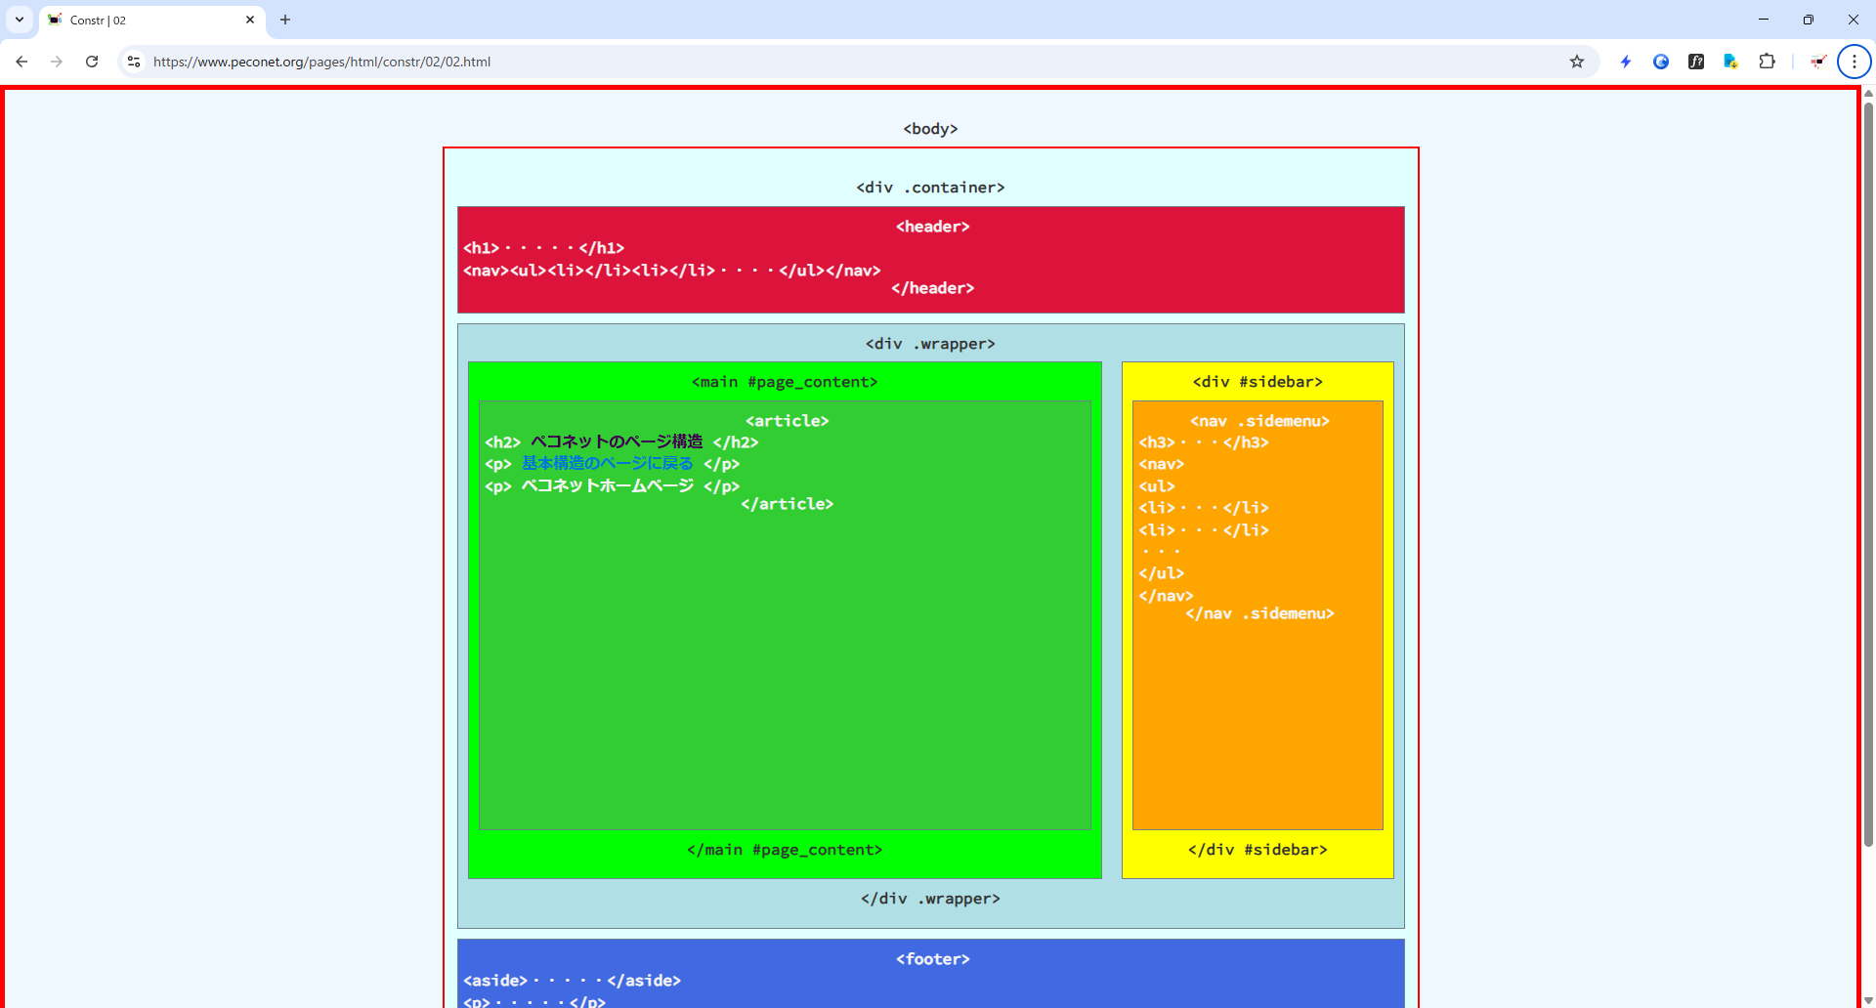The width and height of the screenshot is (1876, 1008).
Task: Open the document downloader extension
Action: tap(1730, 62)
